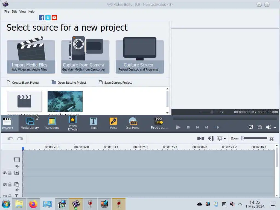Click Capture Screen
Screen dimensions: 280x210
click(x=140, y=55)
